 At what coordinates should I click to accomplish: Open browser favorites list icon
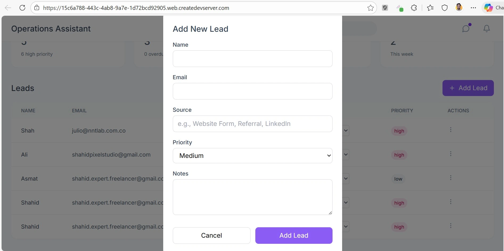(x=430, y=8)
